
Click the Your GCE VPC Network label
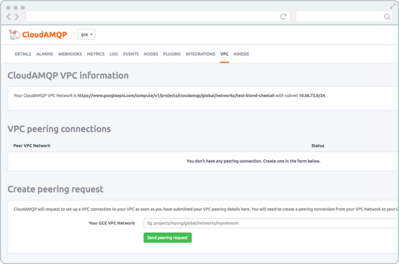(112, 223)
